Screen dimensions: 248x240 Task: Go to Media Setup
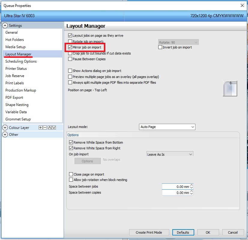pyautogui.click(x=33, y=47)
